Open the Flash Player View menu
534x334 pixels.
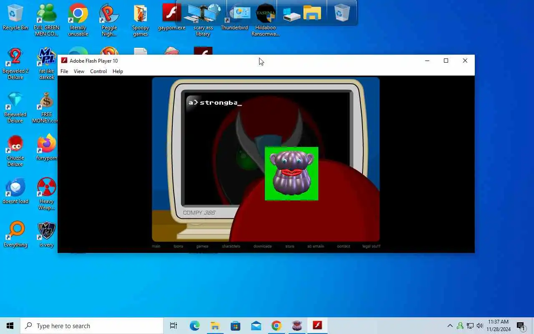[x=79, y=71]
